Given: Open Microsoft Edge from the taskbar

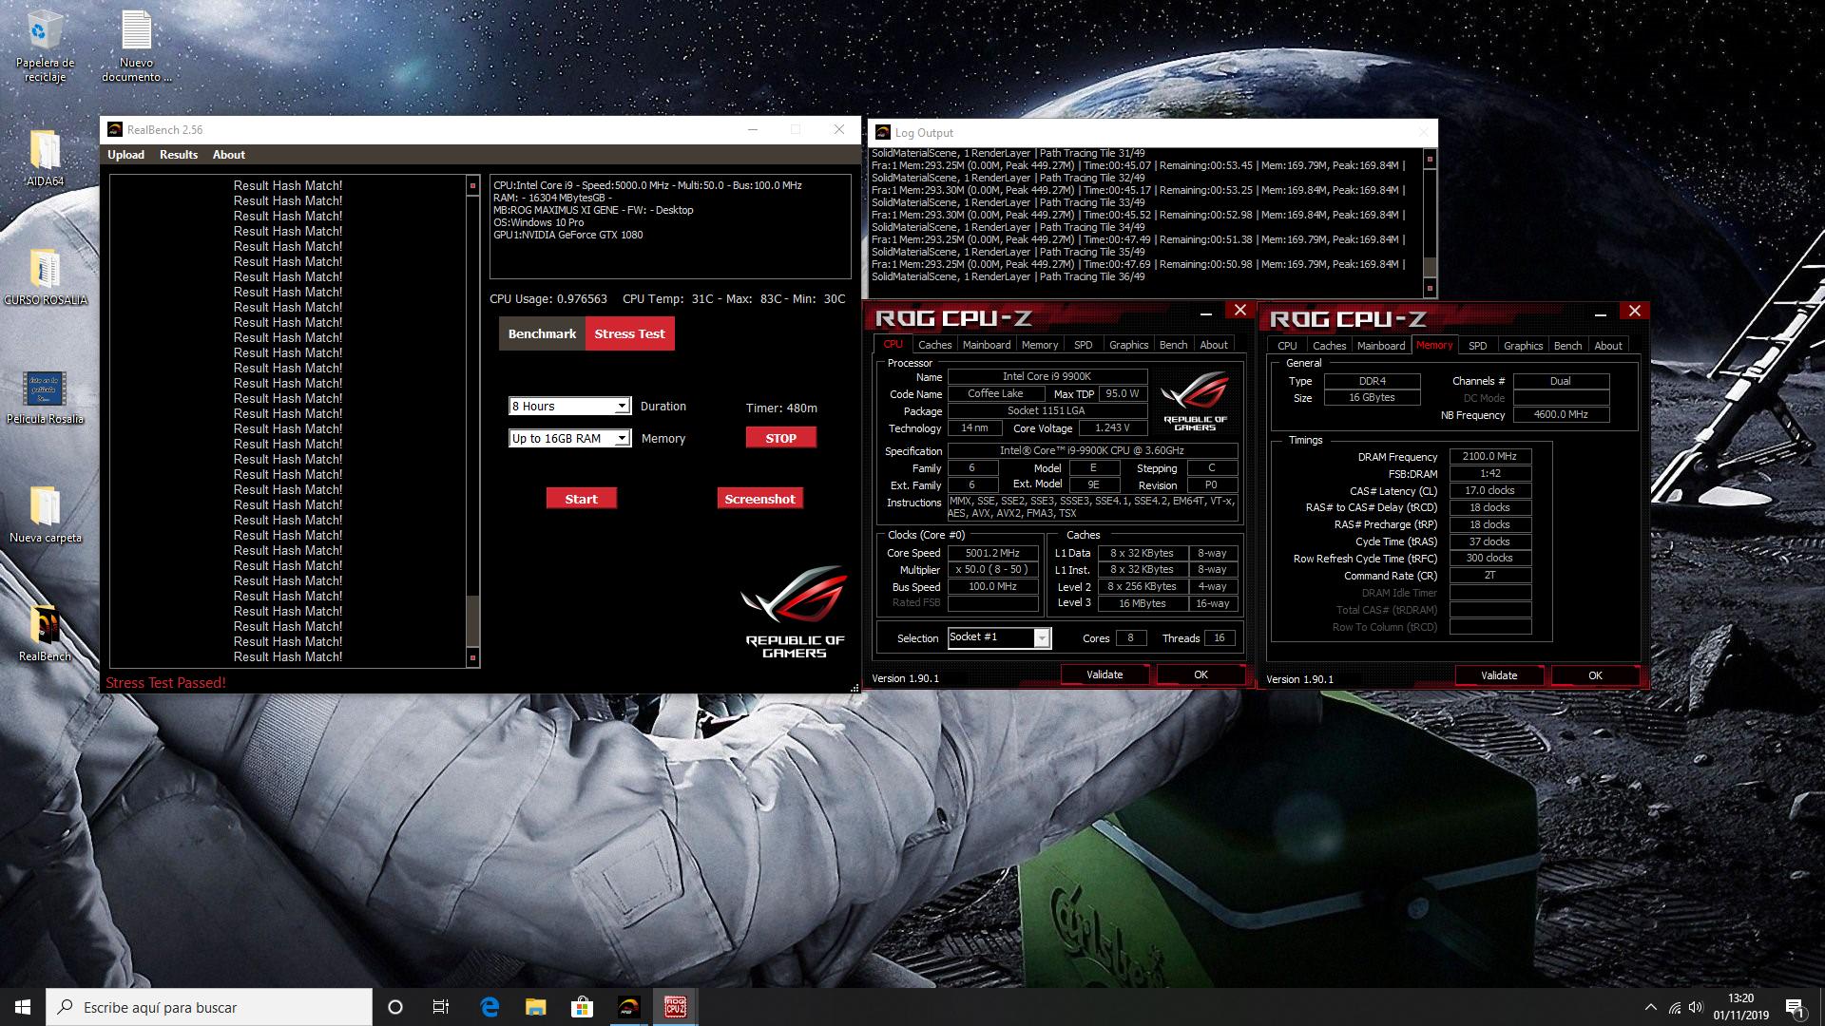Looking at the screenshot, I should (490, 1007).
